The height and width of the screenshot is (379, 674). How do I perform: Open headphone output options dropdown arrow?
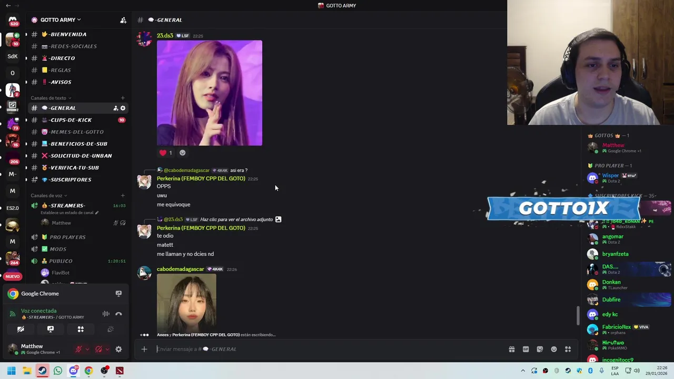pos(107,349)
